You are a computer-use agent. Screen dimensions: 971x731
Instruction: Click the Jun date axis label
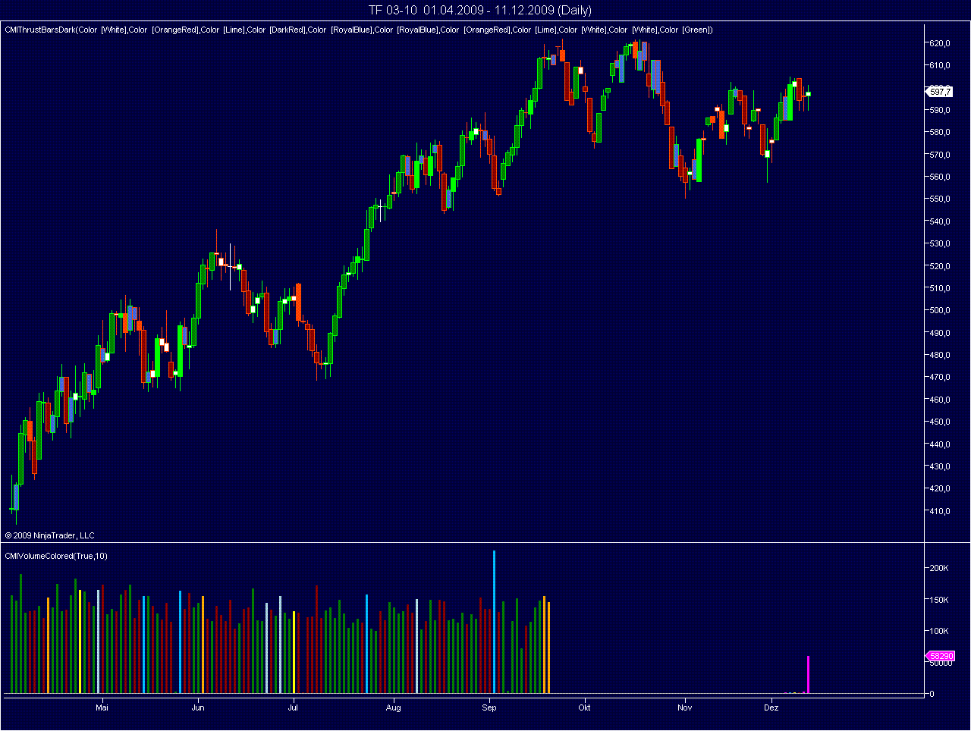coord(198,707)
